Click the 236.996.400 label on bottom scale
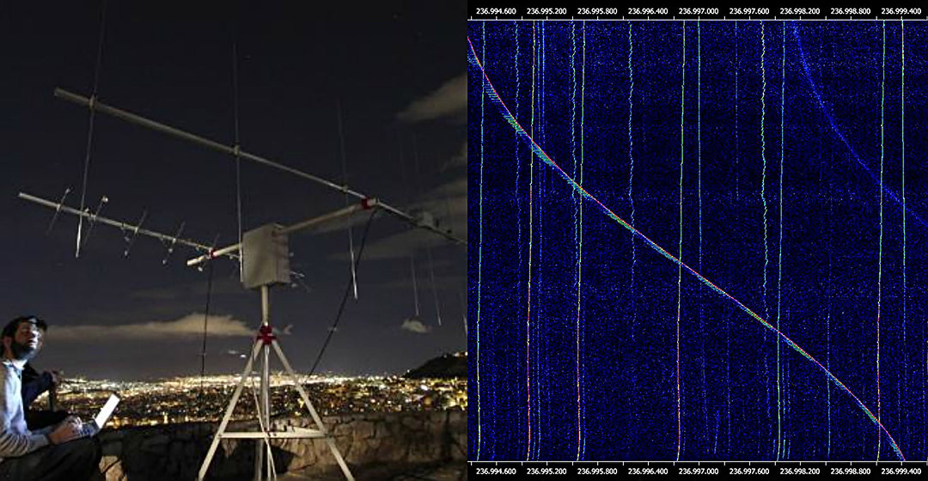 pyautogui.click(x=648, y=472)
